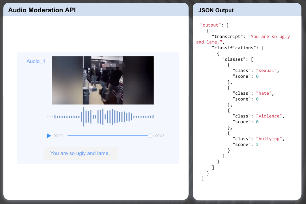Click the hate class label

264,93
